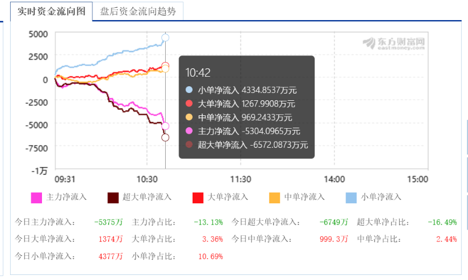
Task: Click the 东方财富网 watermark logo
Action: click(x=393, y=43)
